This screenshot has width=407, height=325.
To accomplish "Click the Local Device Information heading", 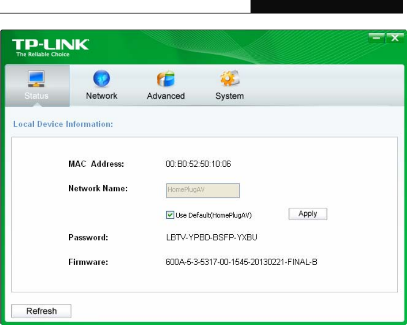I will pyautogui.click(x=63, y=124).
